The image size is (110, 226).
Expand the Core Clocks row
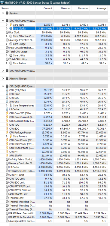pyautogui.click(x=7, y=29)
